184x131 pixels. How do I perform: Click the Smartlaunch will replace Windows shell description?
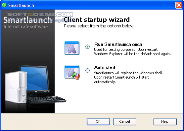[128, 77]
